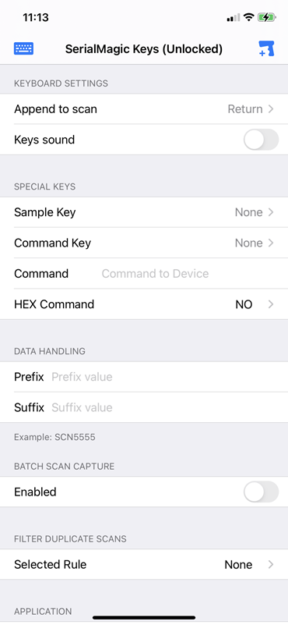Tap the Wi-Fi status icon
Screen dimensions: 288x625
tap(249, 17)
